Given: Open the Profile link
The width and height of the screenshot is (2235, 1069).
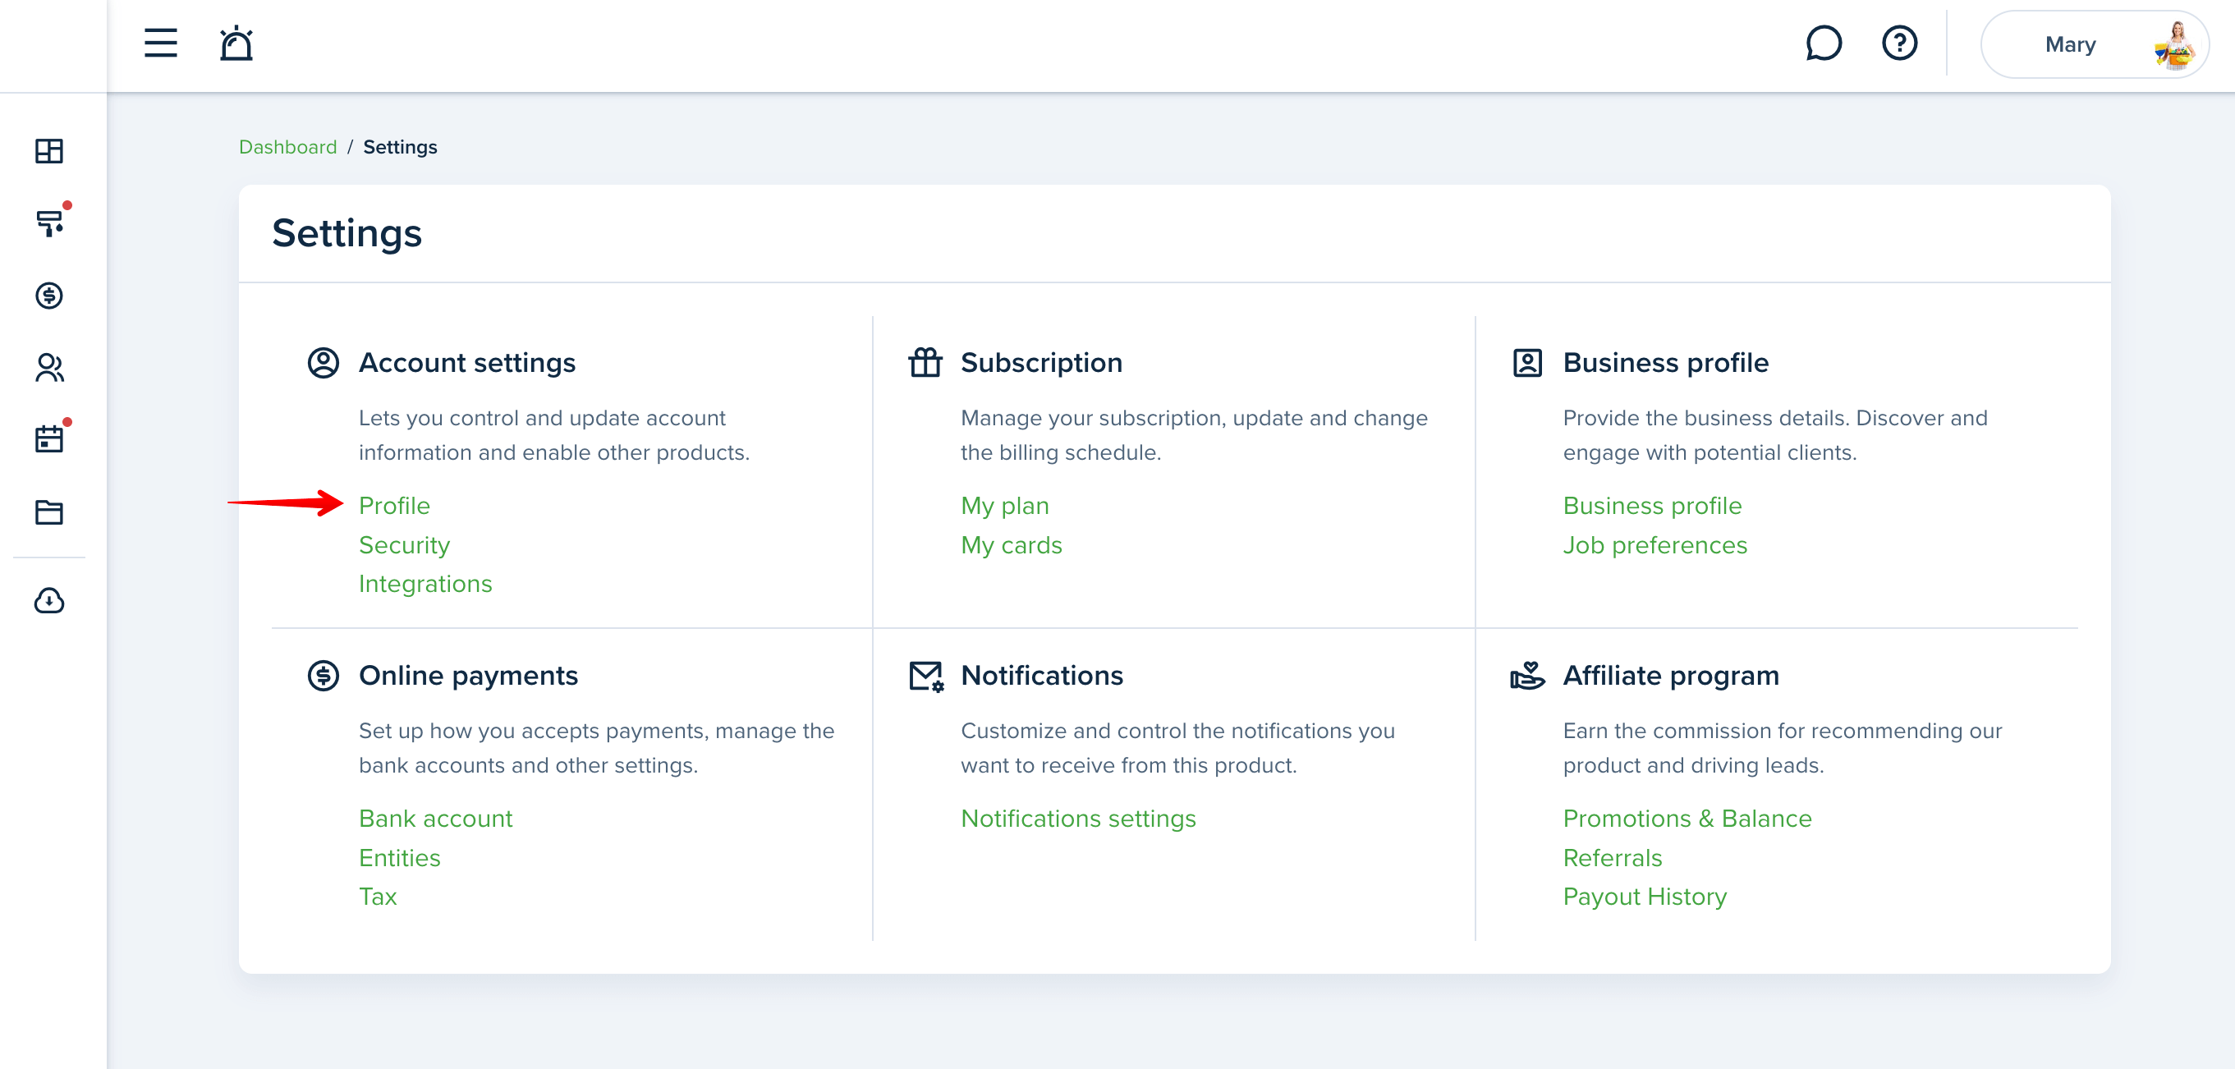Looking at the screenshot, I should (x=395, y=506).
